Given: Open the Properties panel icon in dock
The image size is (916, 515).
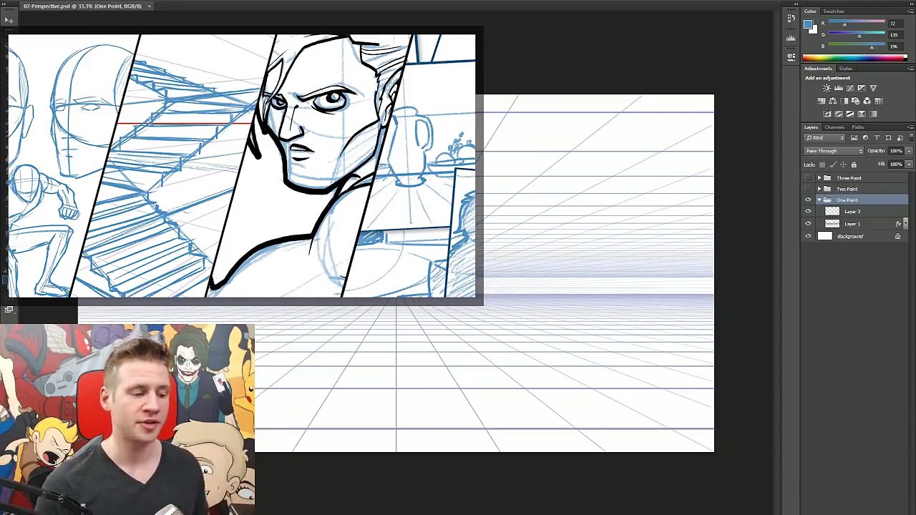Looking at the screenshot, I should click(x=791, y=57).
